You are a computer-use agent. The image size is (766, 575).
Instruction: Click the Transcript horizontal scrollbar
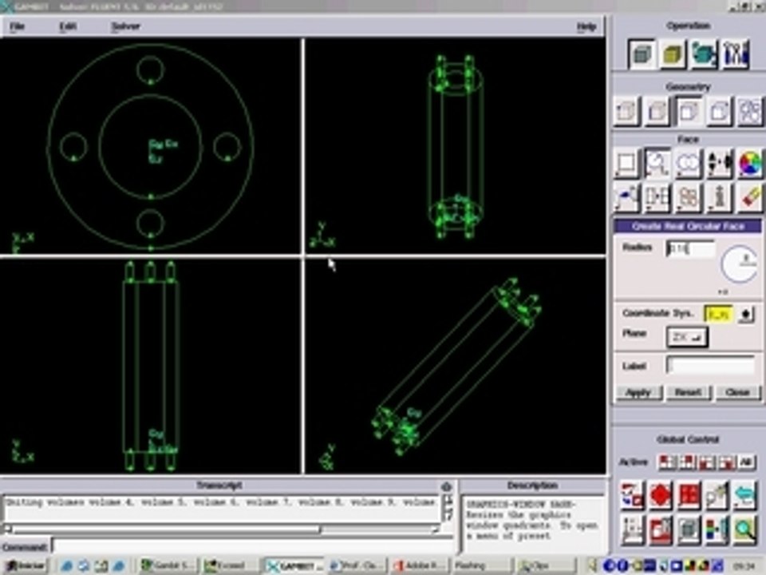pyautogui.click(x=223, y=529)
